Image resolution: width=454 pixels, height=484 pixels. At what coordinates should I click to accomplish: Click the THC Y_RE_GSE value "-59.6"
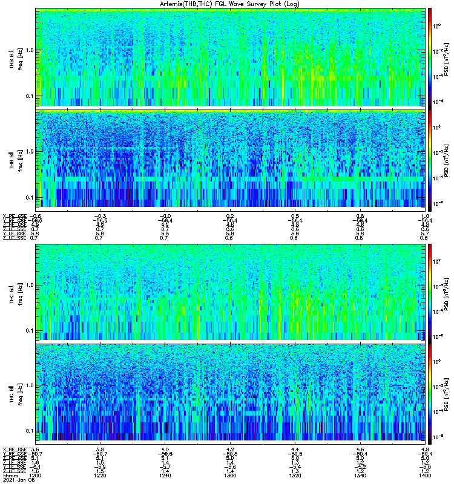point(165,454)
